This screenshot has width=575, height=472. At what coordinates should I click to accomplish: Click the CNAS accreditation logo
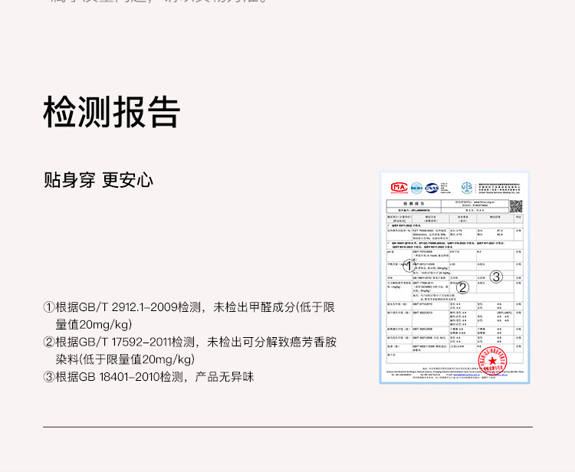433,187
